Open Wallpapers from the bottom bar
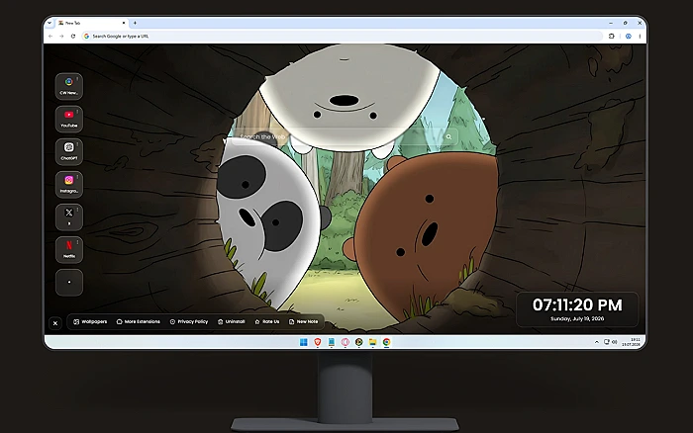The width and height of the screenshot is (693, 433). (90, 321)
